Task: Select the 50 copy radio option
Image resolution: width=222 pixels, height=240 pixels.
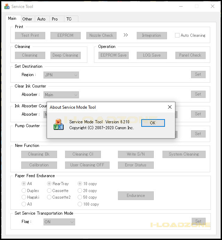Action: [x=80, y=197]
